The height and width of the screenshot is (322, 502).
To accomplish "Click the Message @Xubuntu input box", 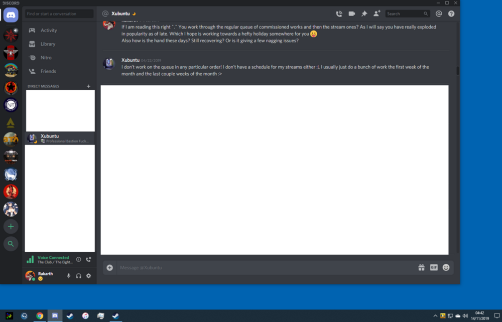I will click(267, 268).
